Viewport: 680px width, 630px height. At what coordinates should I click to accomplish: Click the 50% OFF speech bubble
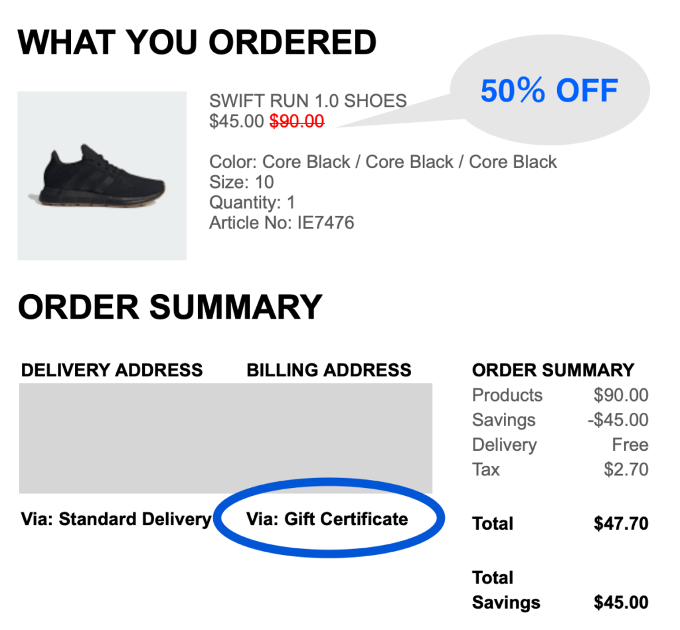coord(549,91)
